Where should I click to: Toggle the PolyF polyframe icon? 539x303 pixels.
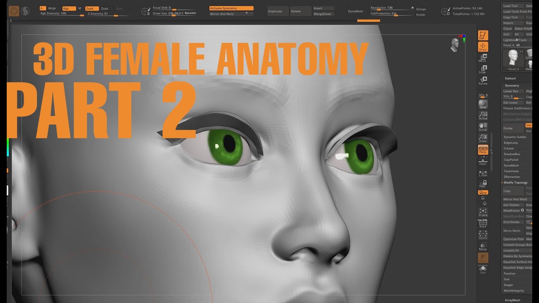[483, 223]
